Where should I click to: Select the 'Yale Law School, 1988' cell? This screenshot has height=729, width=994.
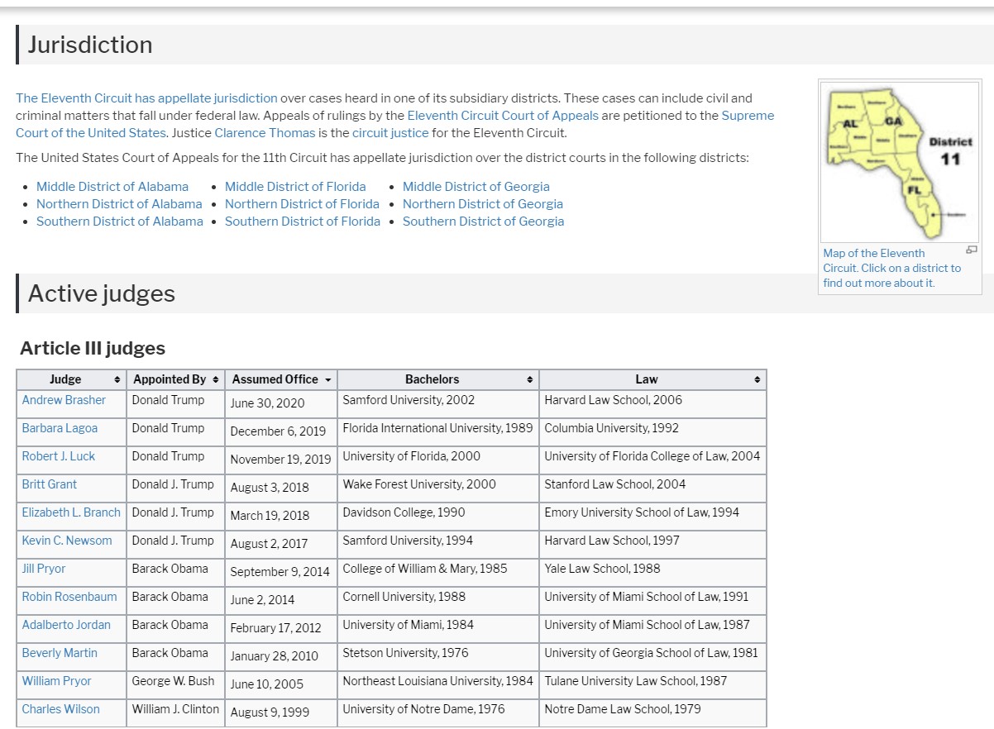653,572
